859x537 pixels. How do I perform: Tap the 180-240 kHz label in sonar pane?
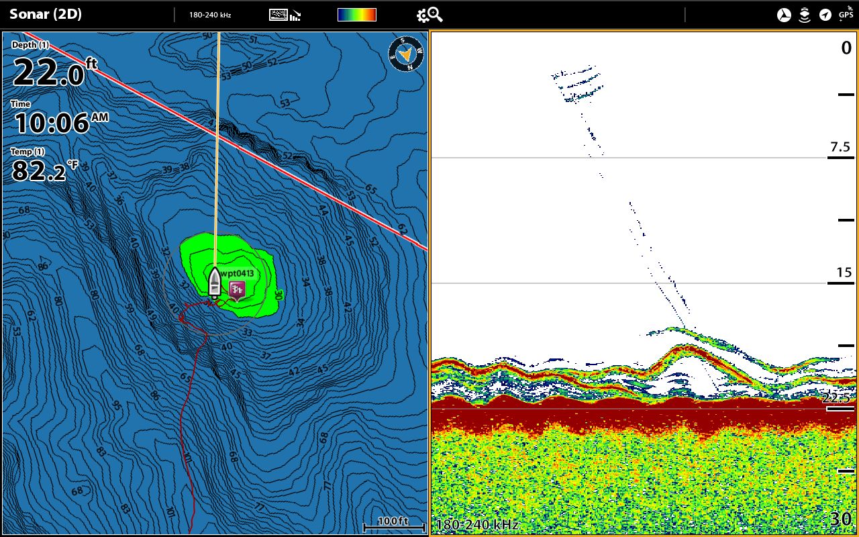pyautogui.click(x=477, y=524)
